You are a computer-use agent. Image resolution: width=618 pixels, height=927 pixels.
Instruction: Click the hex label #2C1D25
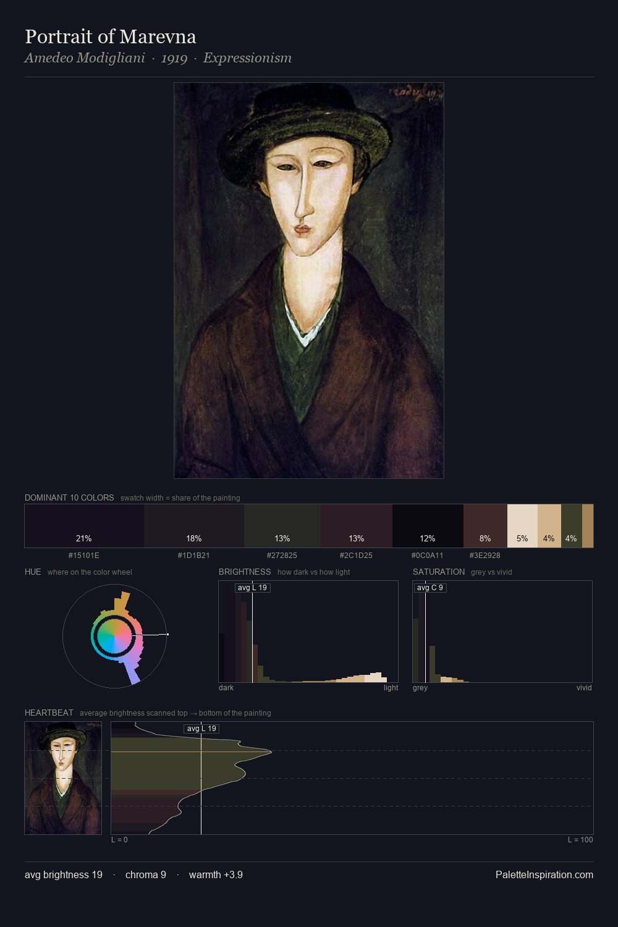pos(357,555)
